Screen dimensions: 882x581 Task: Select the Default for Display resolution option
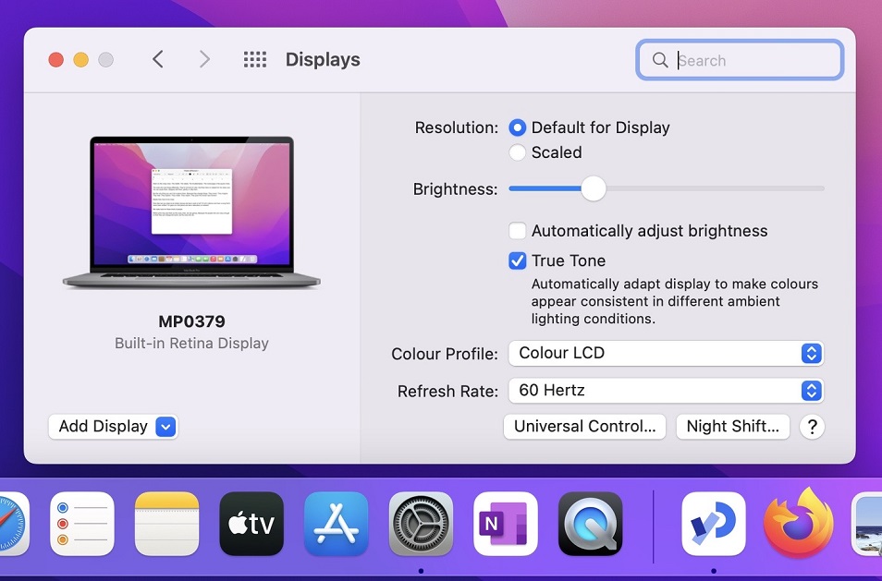point(518,127)
